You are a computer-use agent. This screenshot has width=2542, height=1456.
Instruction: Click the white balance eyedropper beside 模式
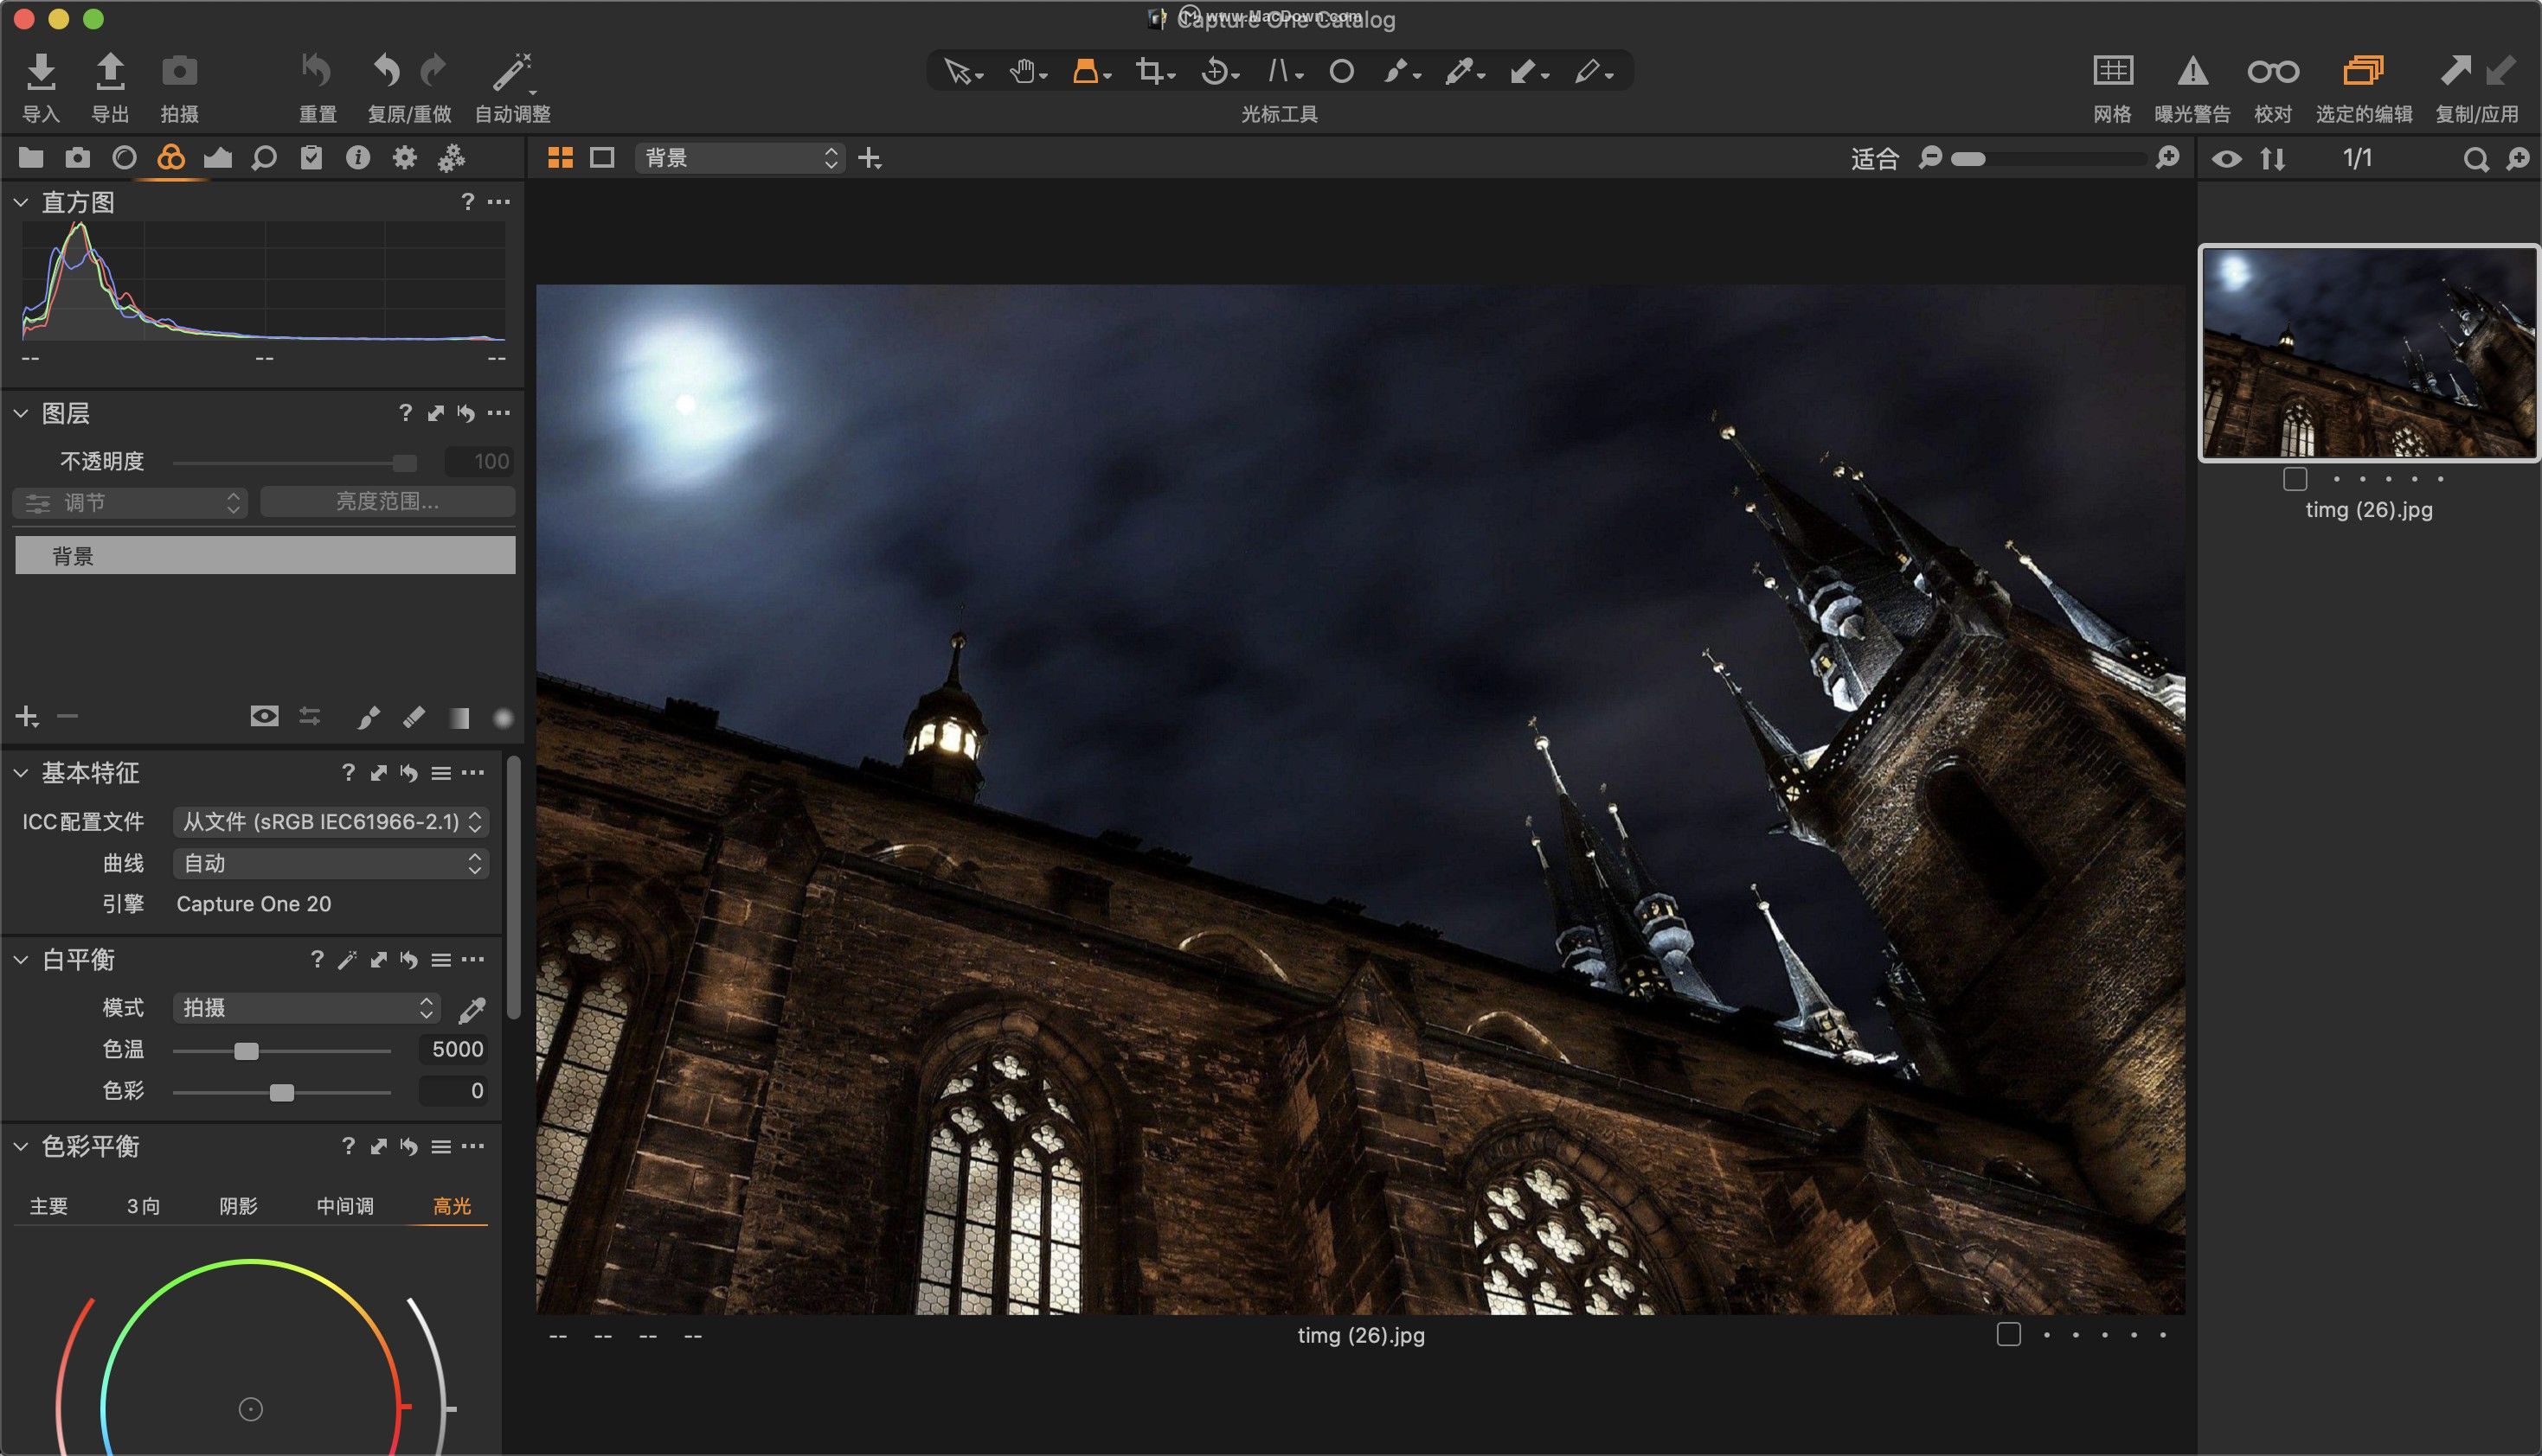pos(472,1010)
